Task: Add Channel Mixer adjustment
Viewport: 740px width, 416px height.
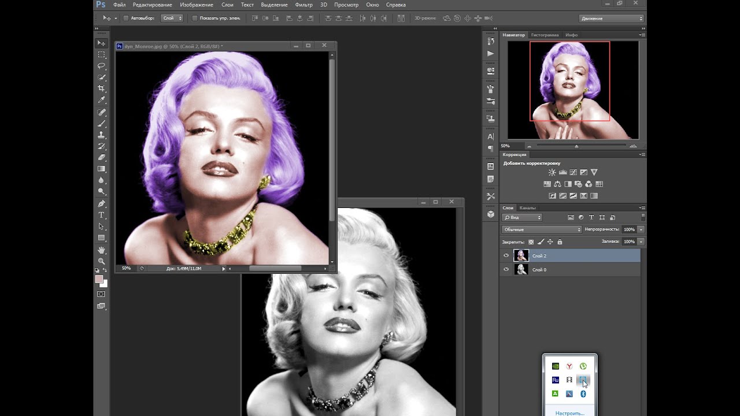Action: (589, 184)
